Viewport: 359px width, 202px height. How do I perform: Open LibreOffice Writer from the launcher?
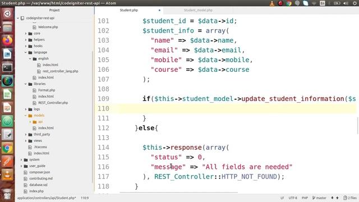[x=7, y=54]
